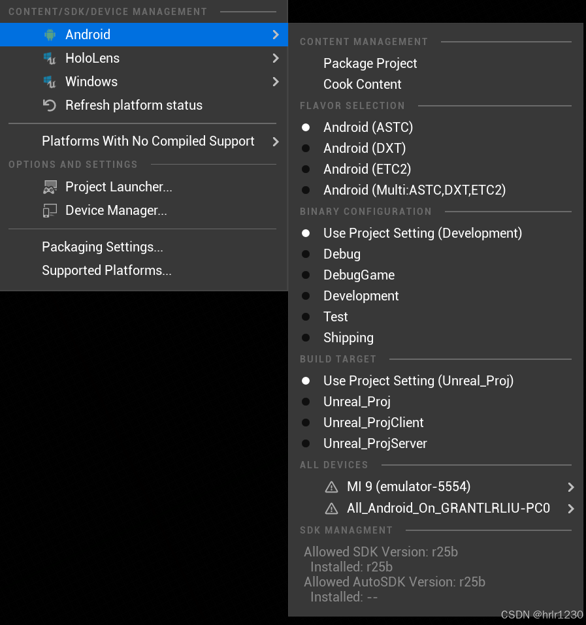Click warning triangle beside All_Android_On_GRANTLRLIU-PC0
This screenshot has height=625, width=586.
tap(332, 508)
